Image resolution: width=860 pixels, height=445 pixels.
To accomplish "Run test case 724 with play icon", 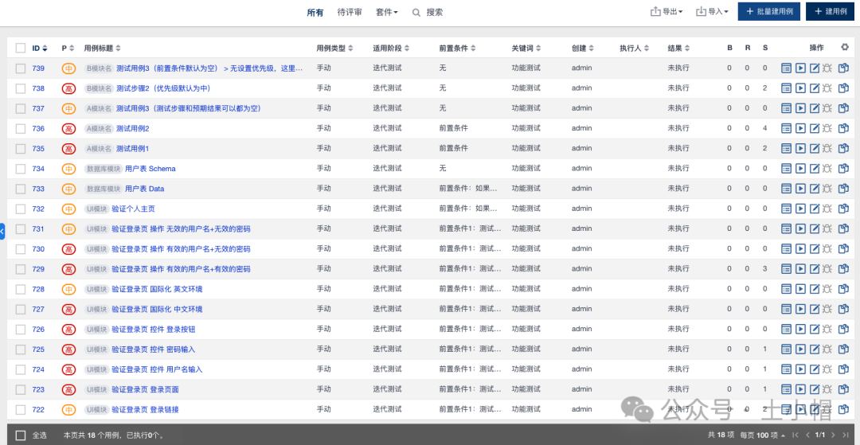I will tap(801, 369).
